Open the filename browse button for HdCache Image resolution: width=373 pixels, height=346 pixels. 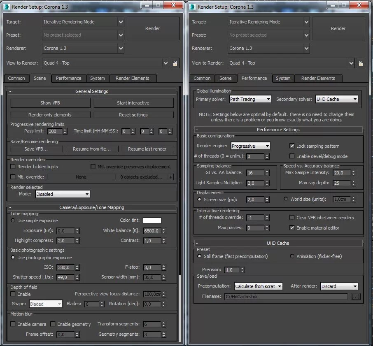[x=356, y=297]
